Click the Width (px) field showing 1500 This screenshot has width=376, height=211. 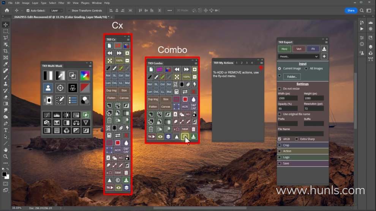(288, 98)
